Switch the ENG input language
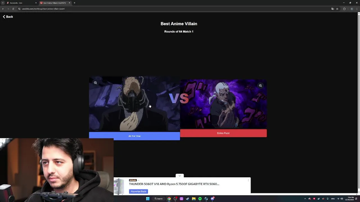 coord(333,199)
